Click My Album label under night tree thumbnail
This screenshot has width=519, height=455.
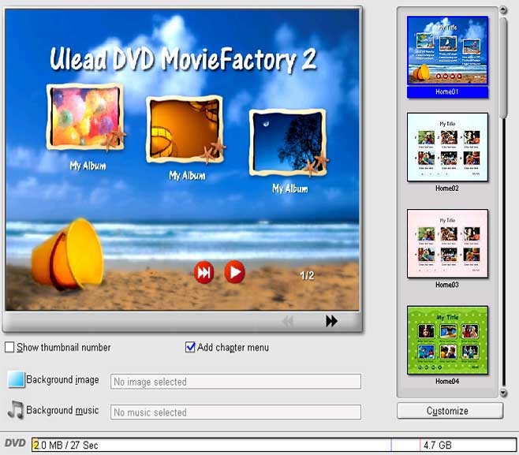point(290,188)
